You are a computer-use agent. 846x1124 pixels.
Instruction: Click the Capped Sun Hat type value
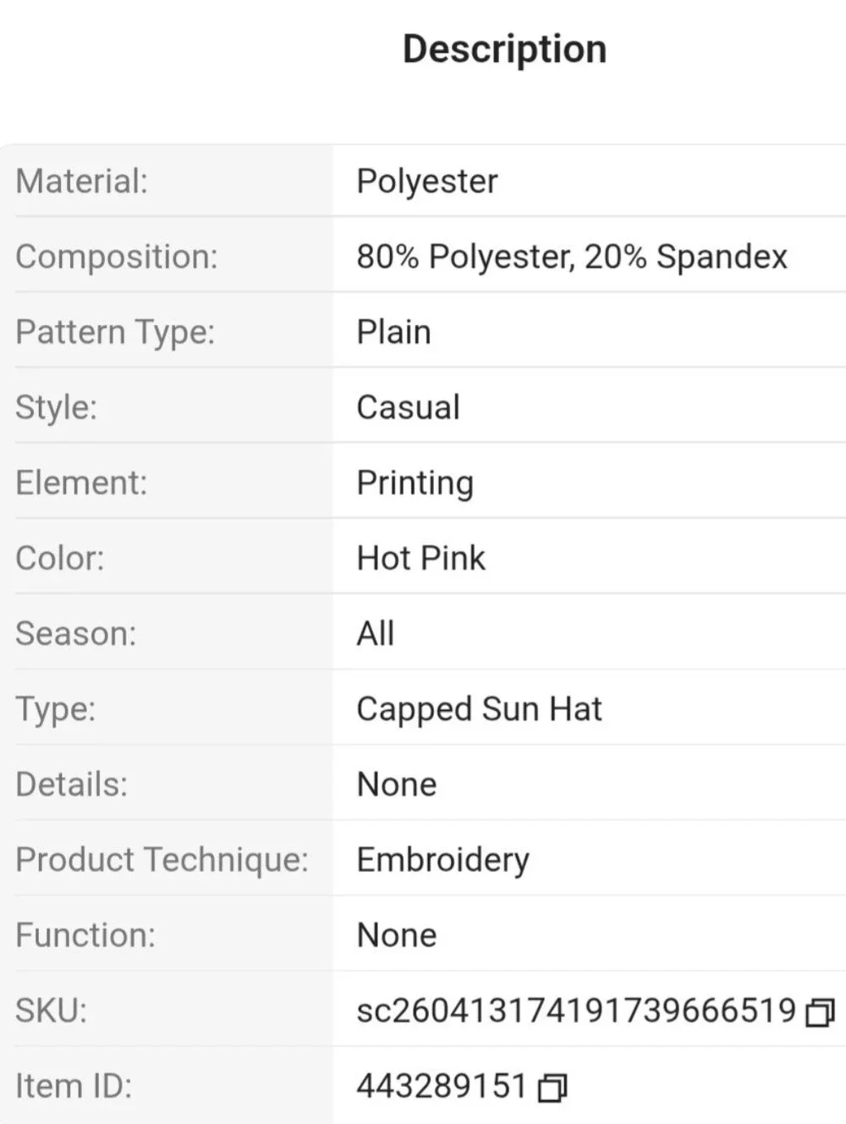(x=480, y=709)
